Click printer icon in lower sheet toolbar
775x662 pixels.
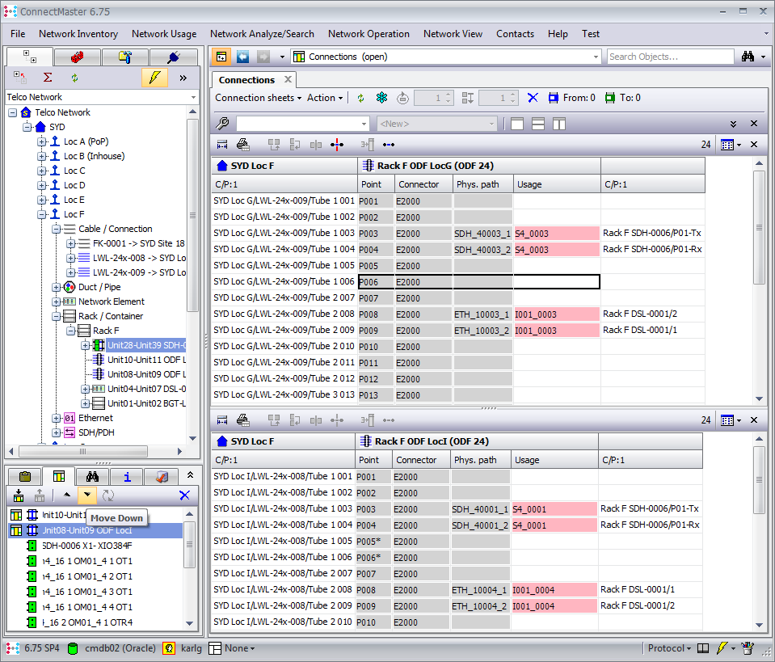coord(242,420)
